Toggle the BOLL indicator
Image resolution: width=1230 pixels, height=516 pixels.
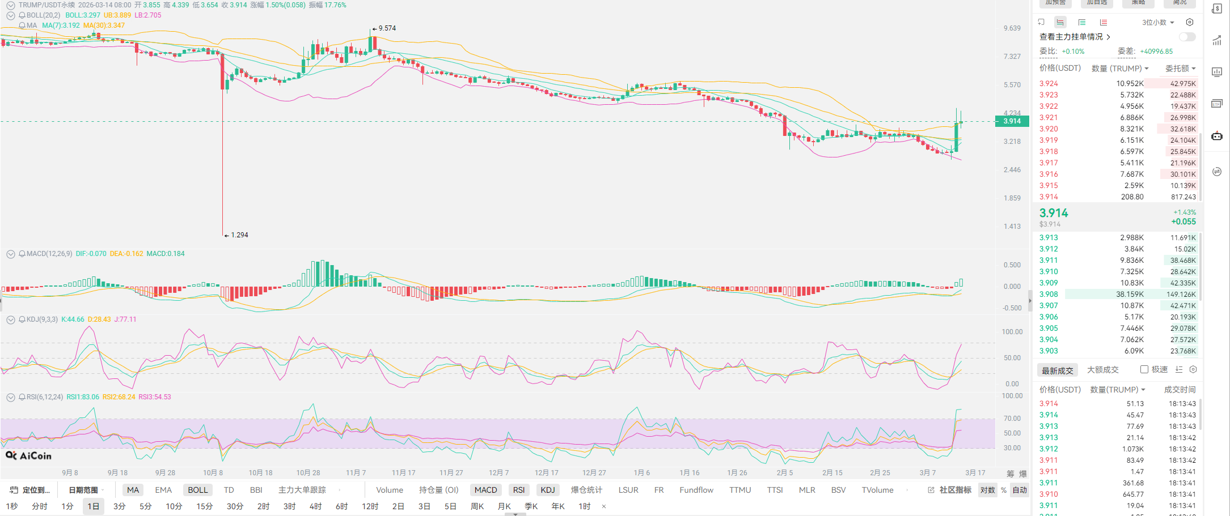198,490
